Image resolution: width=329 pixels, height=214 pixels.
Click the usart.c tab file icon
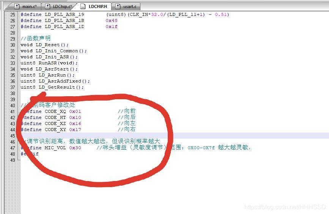pos(118,6)
